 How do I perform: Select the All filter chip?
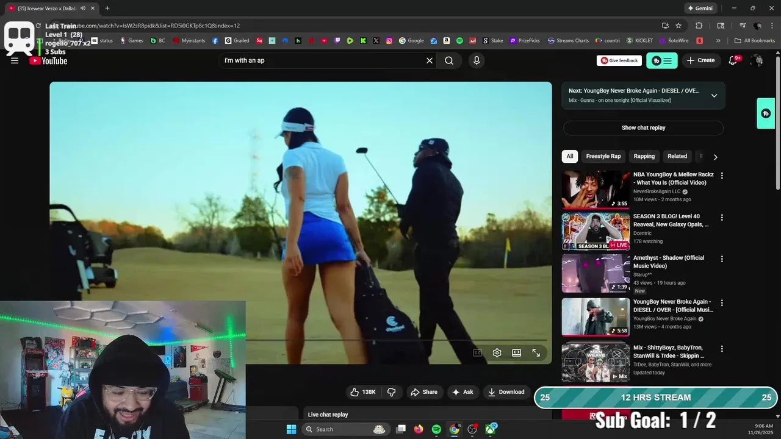[569, 156]
